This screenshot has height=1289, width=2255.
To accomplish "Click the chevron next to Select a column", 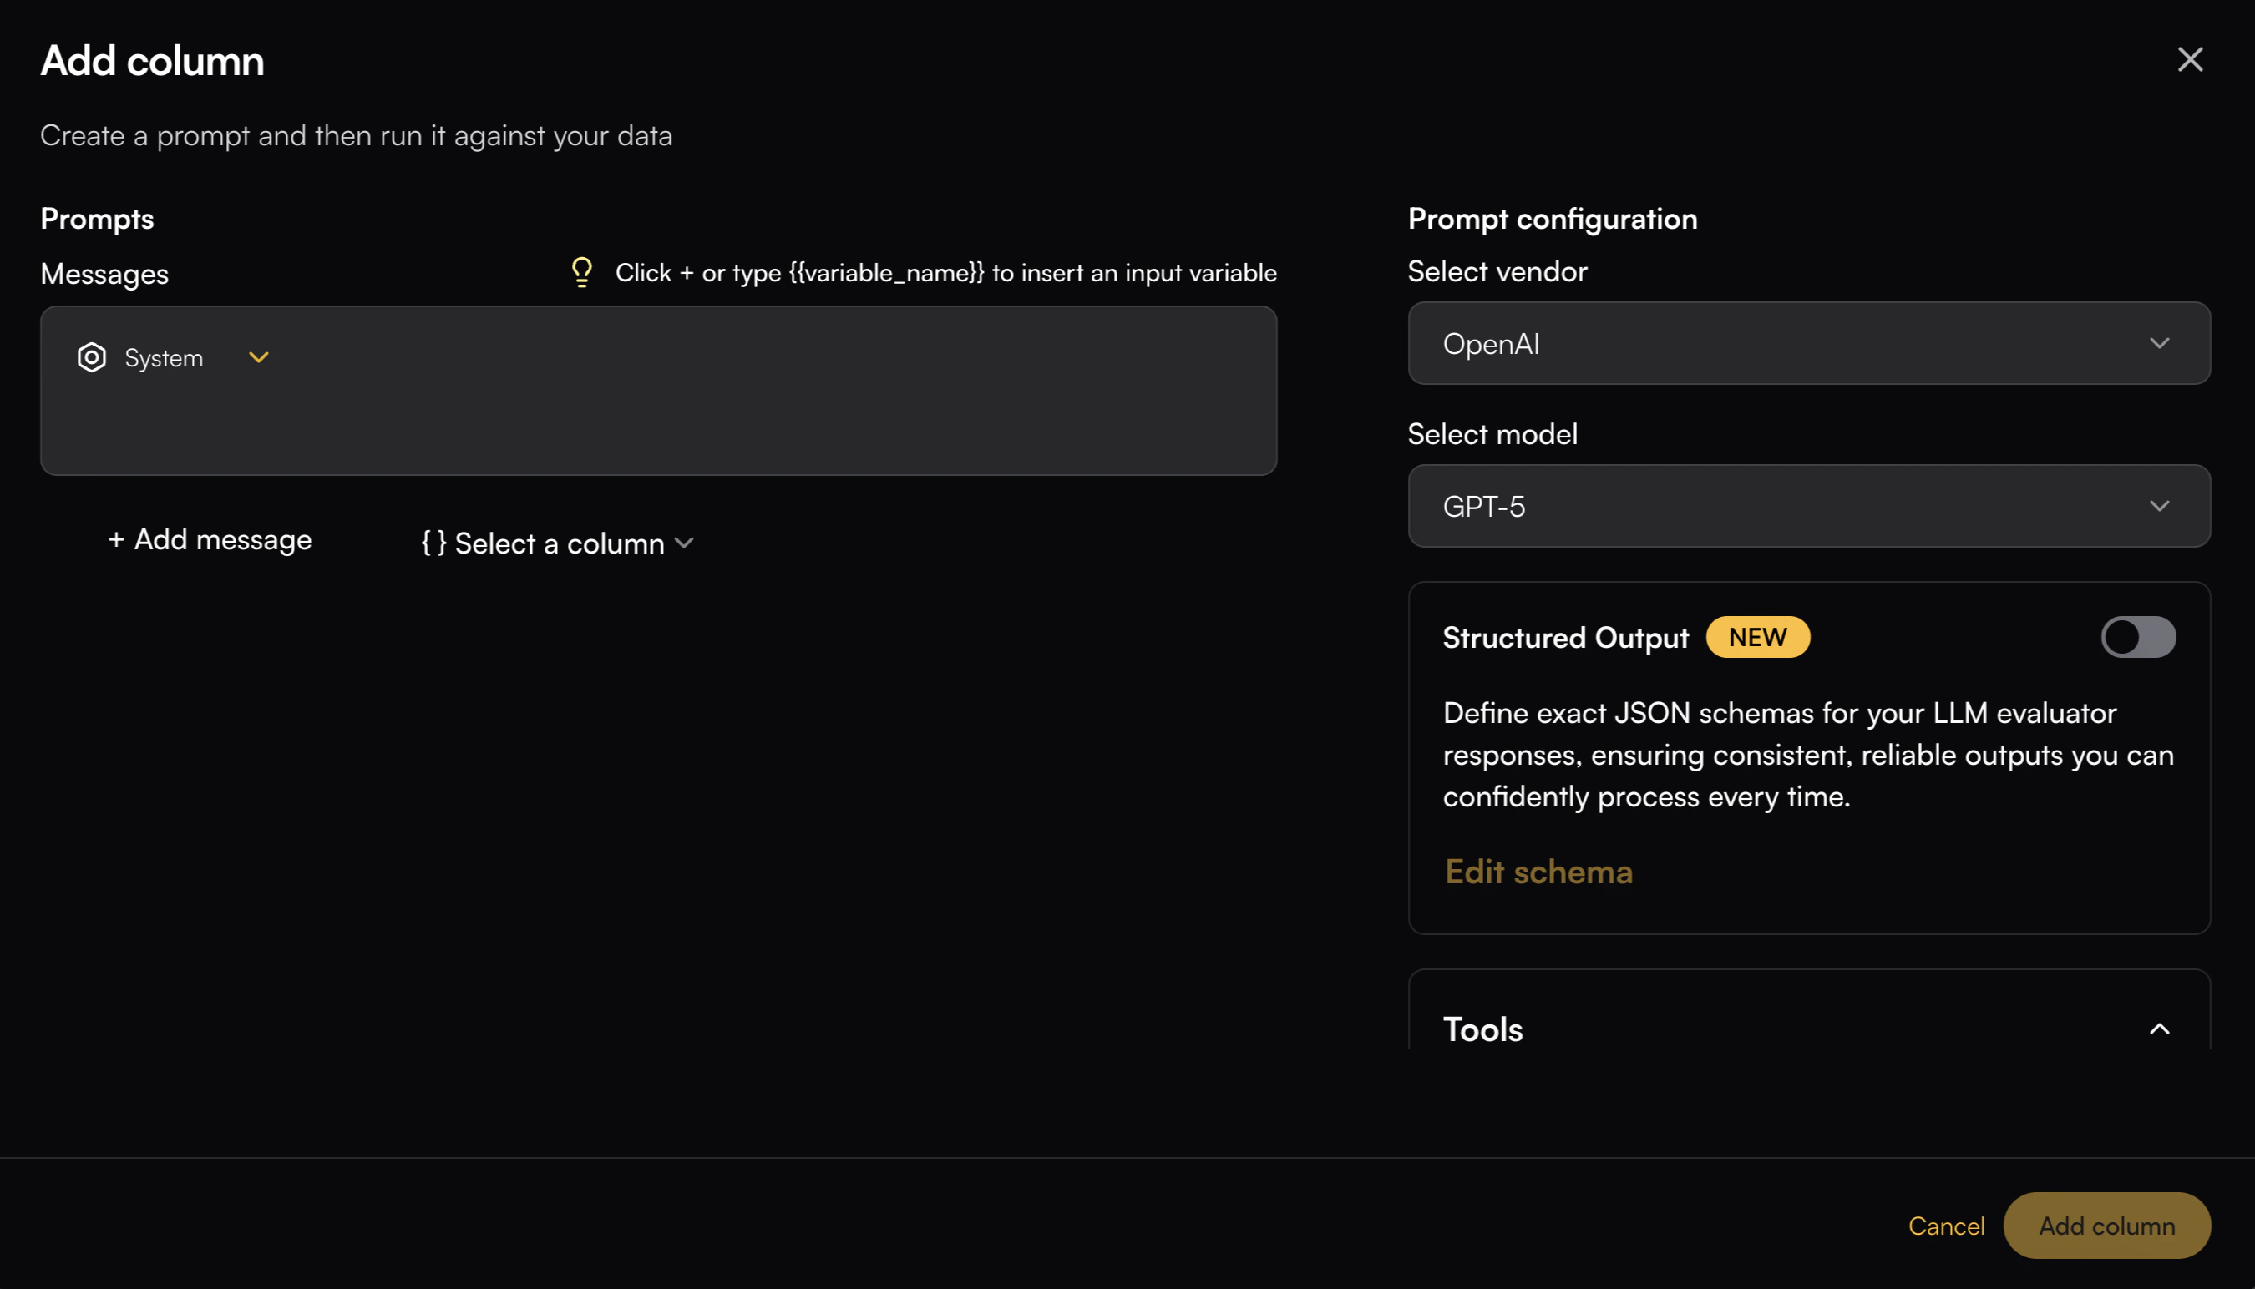I will click(684, 543).
